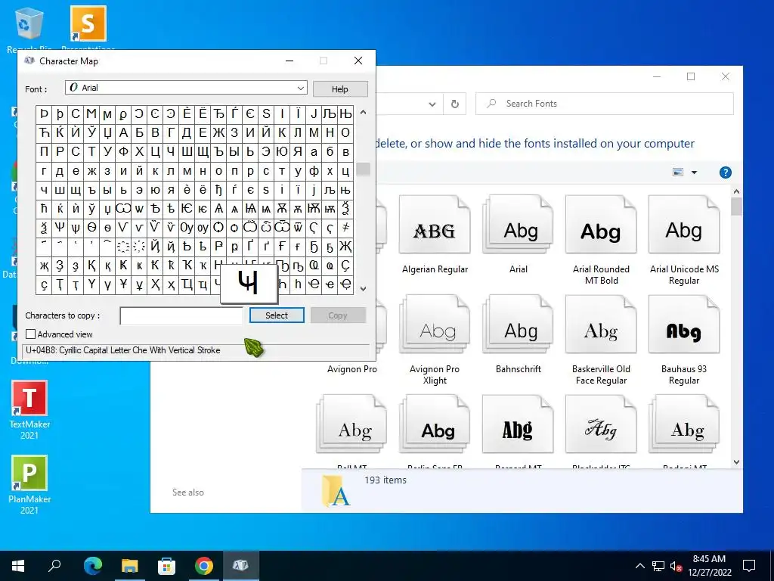Open address bar history dropdown in Fonts
The width and height of the screenshot is (774, 581).
pos(432,104)
